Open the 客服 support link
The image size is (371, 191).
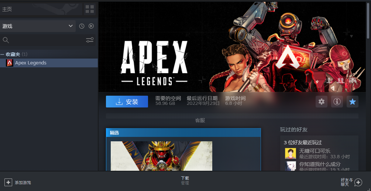pos(200,120)
